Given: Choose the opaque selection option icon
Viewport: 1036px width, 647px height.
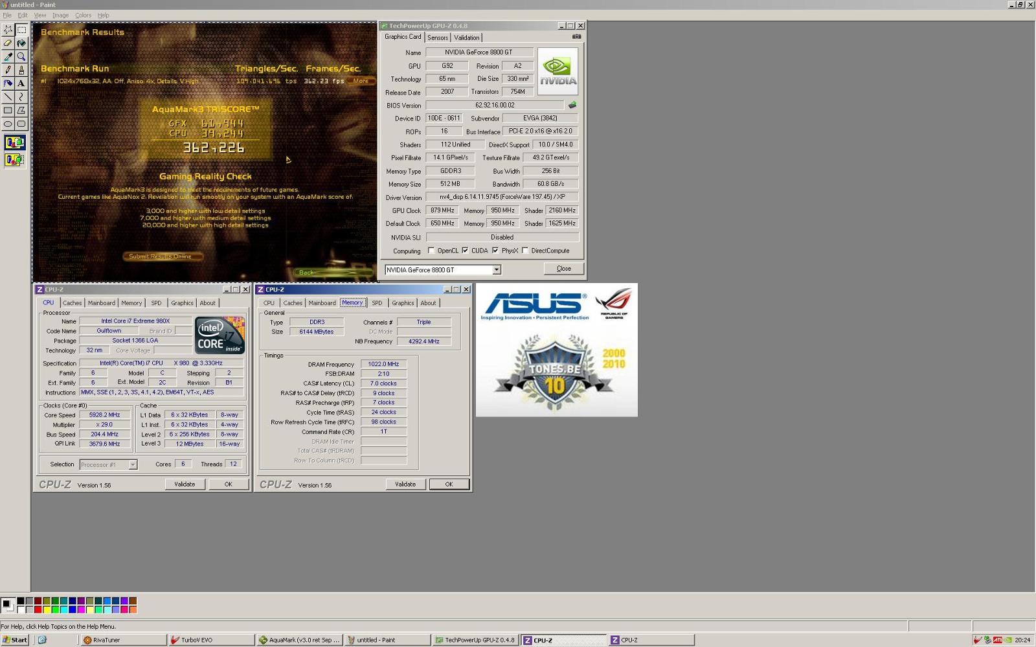Looking at the screenshot, I should pyautogui.click(x=15, y=142).
